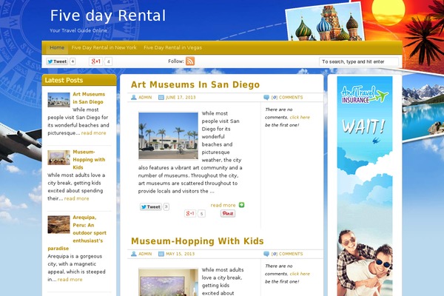The width and height of the screenshot is (444, 296).
Task: Open the Home menu item
Action: [57, 47]
